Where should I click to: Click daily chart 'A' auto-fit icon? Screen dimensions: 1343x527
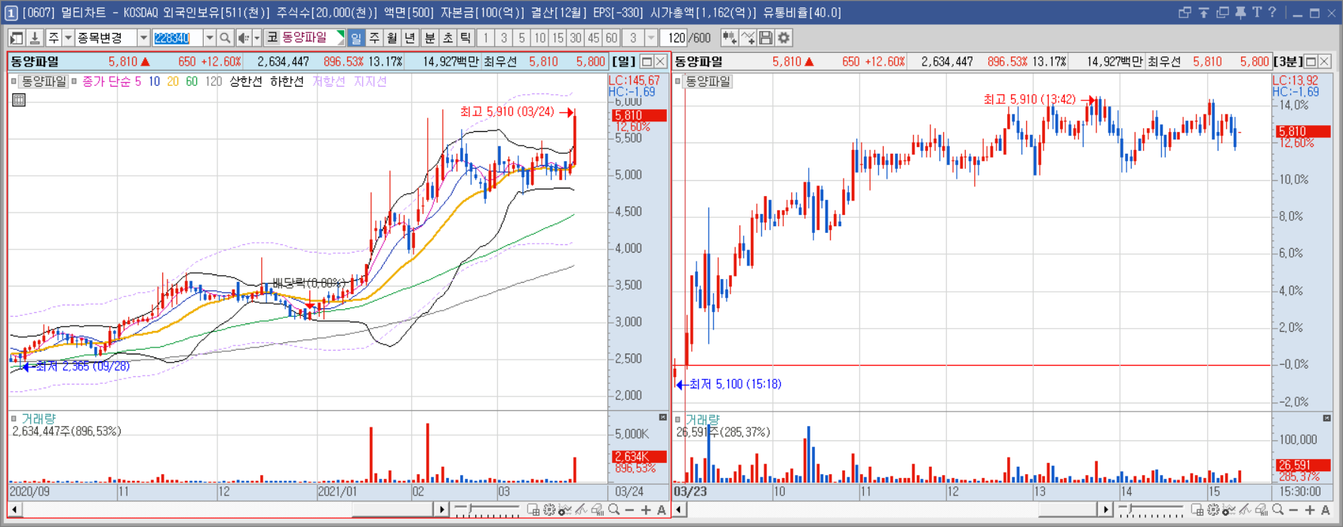coord(662,510)
